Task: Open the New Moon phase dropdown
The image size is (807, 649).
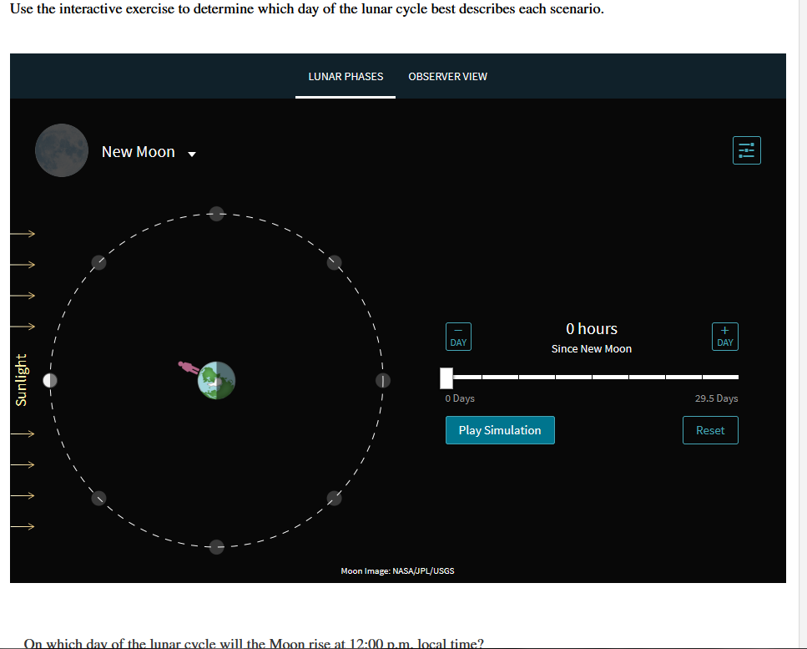Action: (x=192, y=154)
